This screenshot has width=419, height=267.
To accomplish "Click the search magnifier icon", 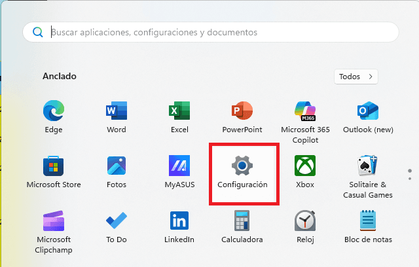I will pyautogui.click(x=38, y=32).
